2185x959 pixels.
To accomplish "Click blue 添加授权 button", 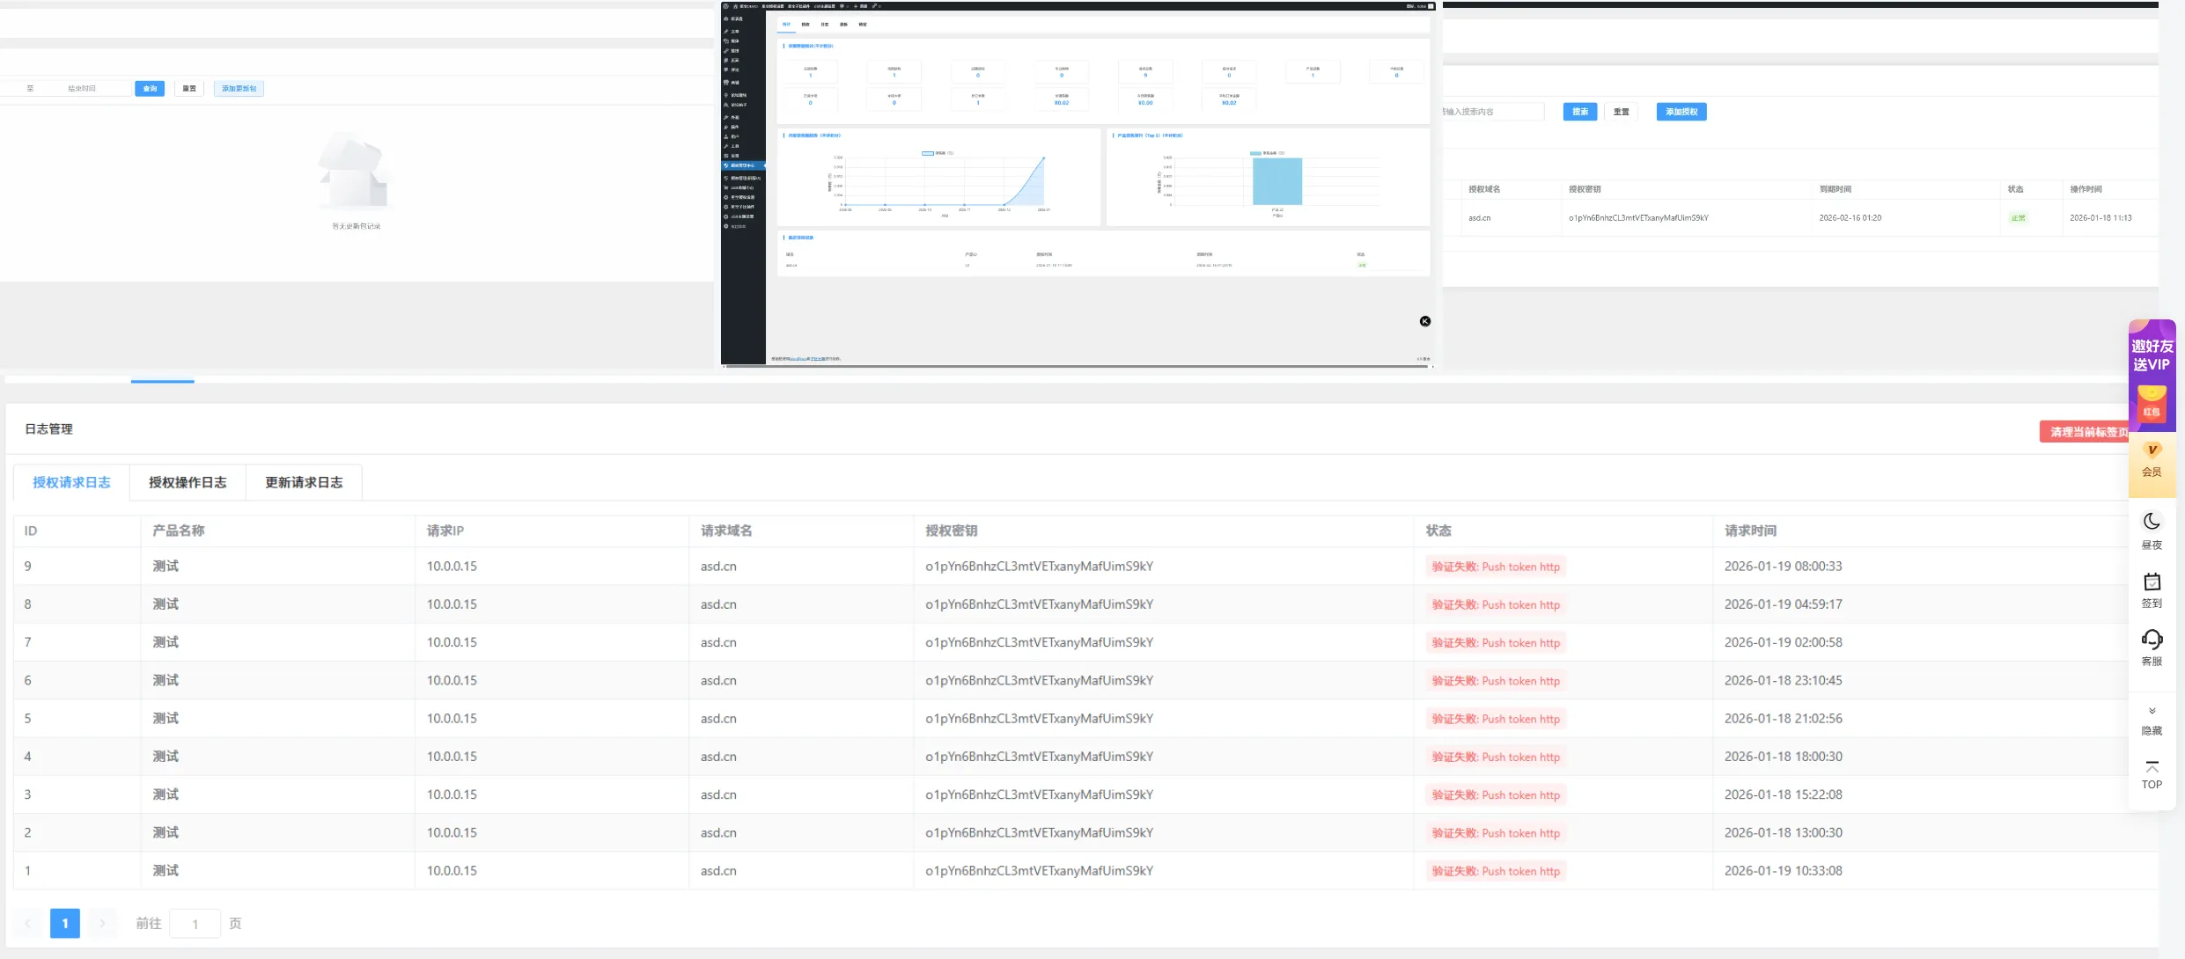I will [1681, 112].
